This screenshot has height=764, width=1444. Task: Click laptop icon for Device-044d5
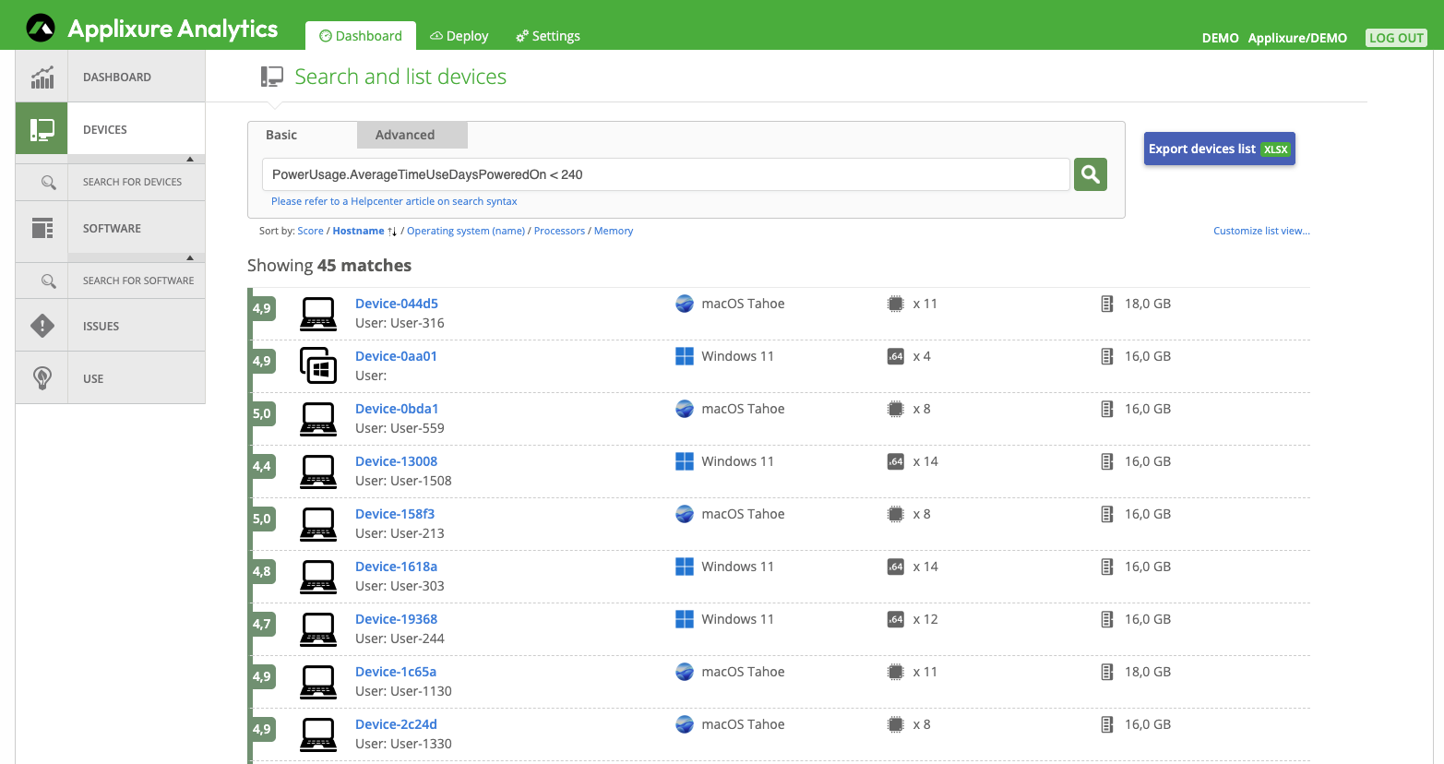[x=318, y=314]
